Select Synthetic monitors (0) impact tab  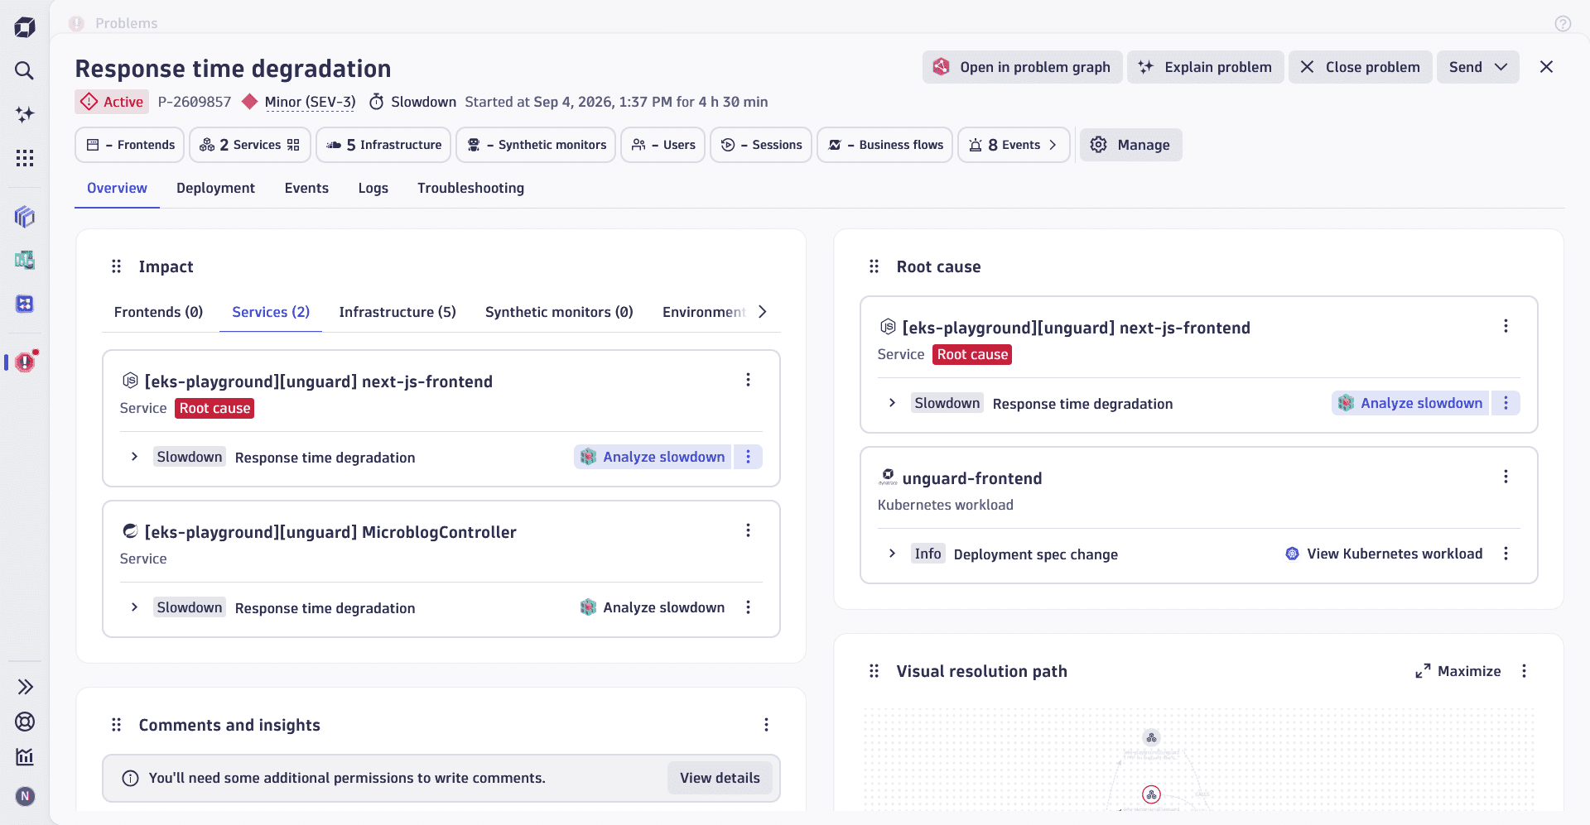[x=559, y=312]
